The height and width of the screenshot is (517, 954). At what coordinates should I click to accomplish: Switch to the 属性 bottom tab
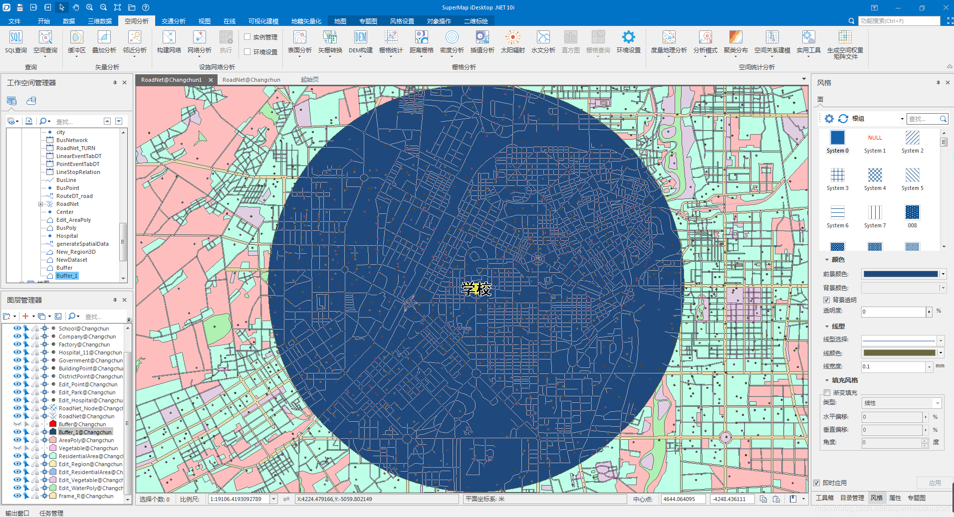click(x=895, y=498)
